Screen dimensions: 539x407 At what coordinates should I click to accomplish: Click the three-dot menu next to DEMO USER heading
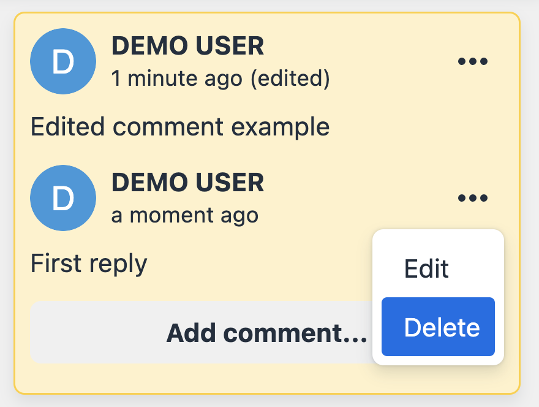coord(472,61)
